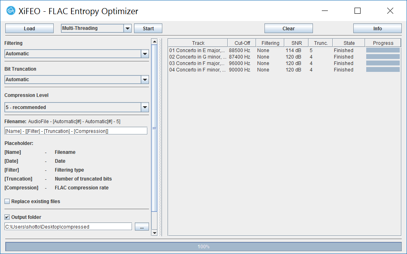Screen dimensions: 407x254
Task: Click the scroll down arrow in settings panel
Action: pyautogui.click(x=154, y=233)
